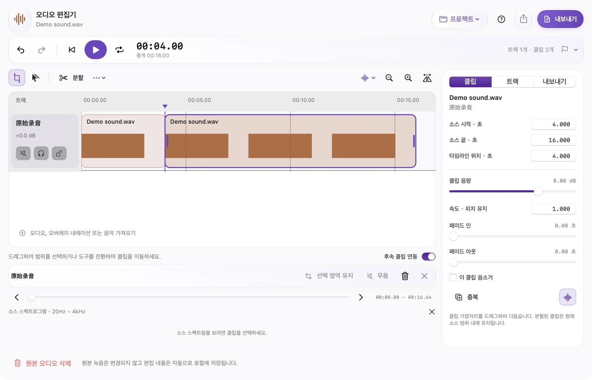Fit timeline to view icon
This screenshot has height=380, width=592.
427,78
